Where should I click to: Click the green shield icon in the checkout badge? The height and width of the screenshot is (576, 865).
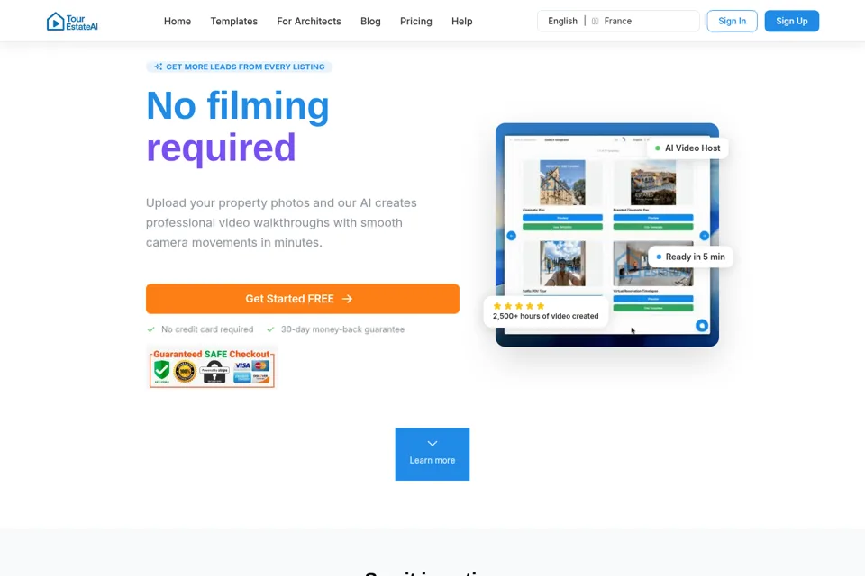[161, 370]
